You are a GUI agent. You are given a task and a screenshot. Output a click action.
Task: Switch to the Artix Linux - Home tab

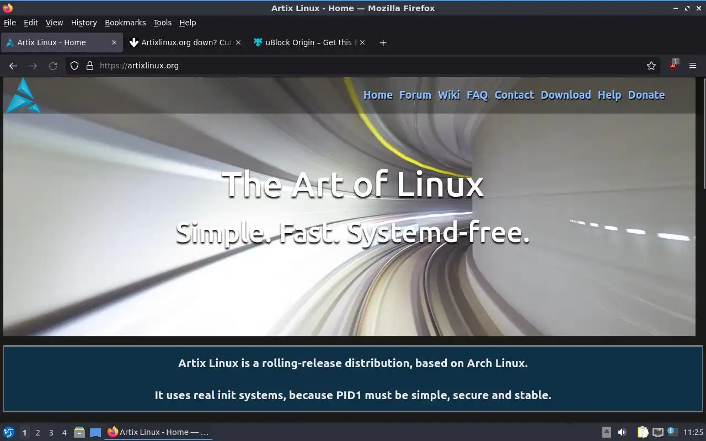coord(61,42)
